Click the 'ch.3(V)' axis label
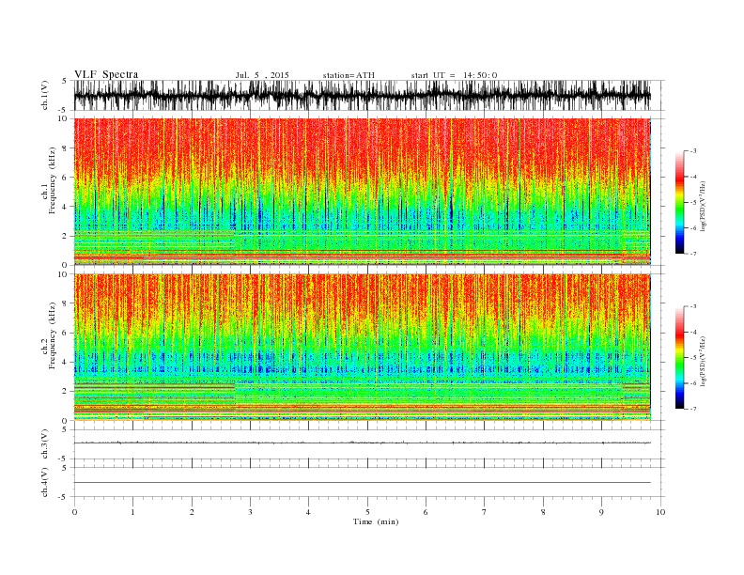 45,444
